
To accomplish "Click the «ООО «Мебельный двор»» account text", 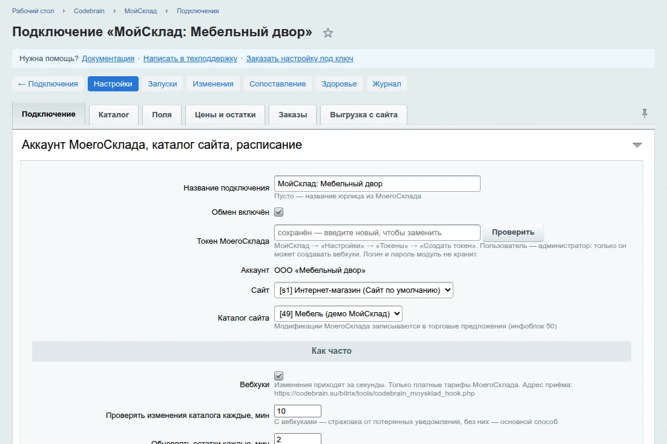I will tap(320, 270).
